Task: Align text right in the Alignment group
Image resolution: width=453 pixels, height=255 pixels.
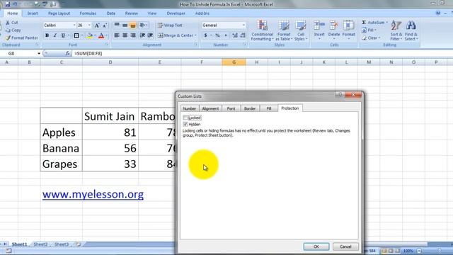Action: (133, 35)
